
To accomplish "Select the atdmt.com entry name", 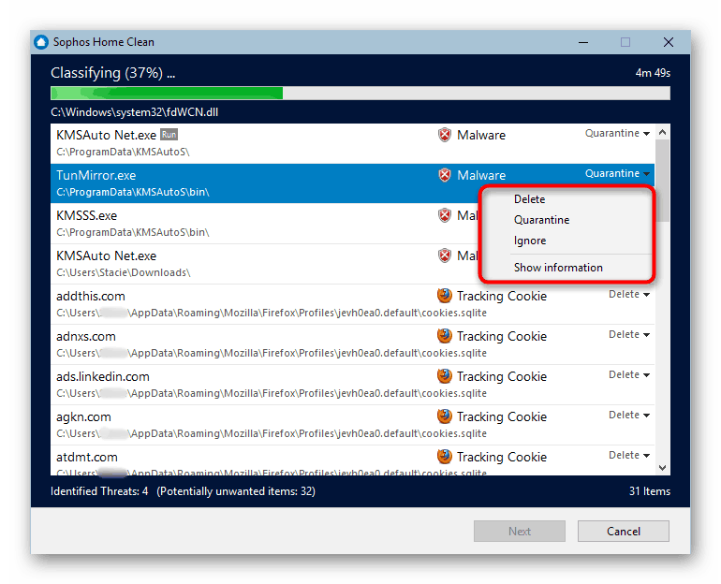I will [87, 457].
